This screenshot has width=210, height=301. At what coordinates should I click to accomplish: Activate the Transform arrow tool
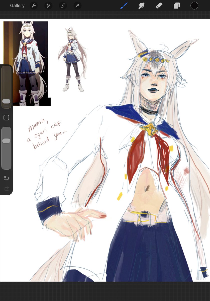[77, 6]
